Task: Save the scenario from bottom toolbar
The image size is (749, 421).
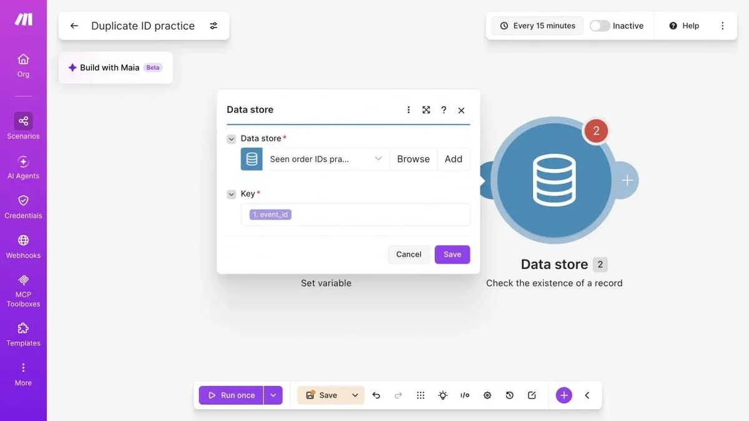Action: 321,395
